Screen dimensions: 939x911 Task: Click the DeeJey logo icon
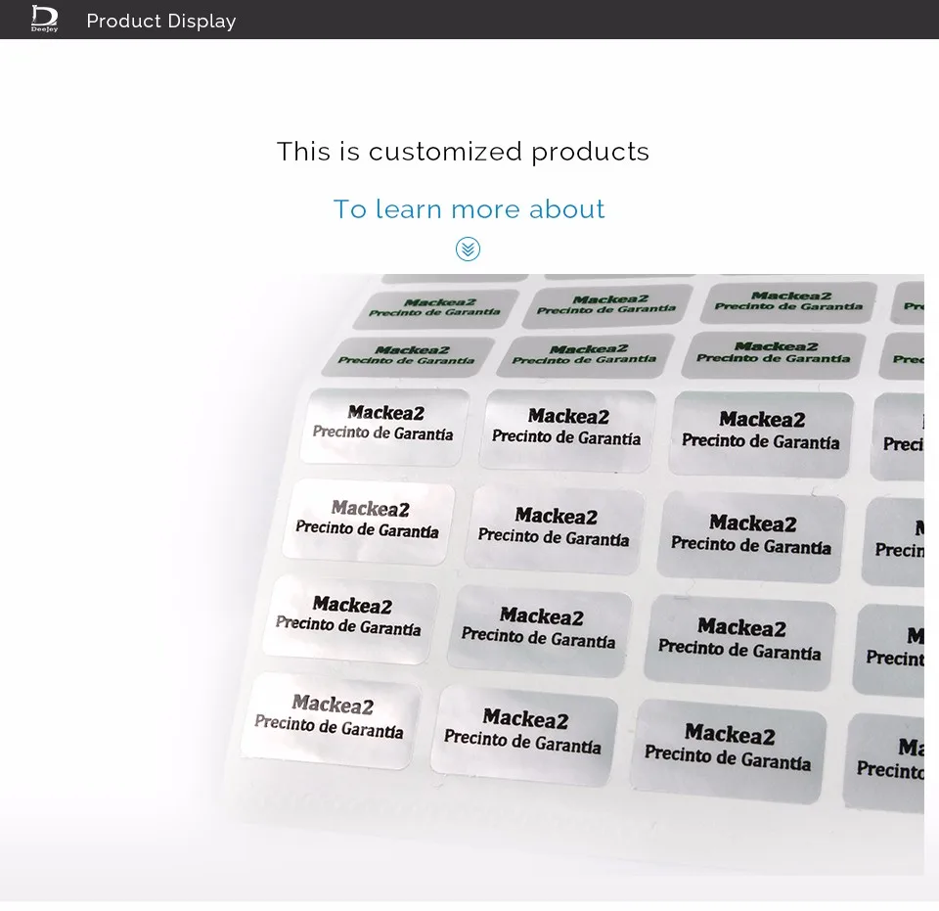44,19
